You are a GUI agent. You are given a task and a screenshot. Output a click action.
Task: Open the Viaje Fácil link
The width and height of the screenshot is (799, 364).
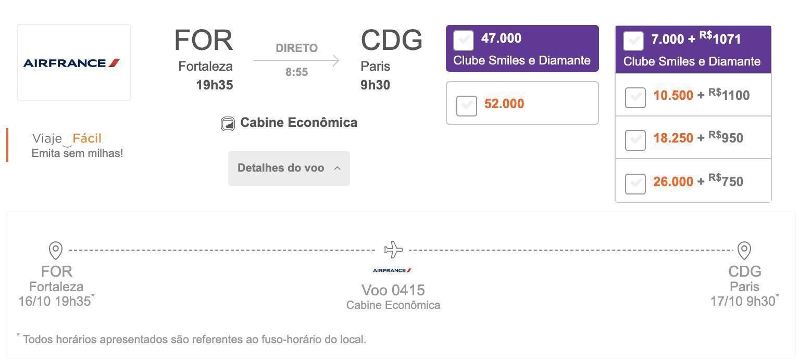coord(67,138)
